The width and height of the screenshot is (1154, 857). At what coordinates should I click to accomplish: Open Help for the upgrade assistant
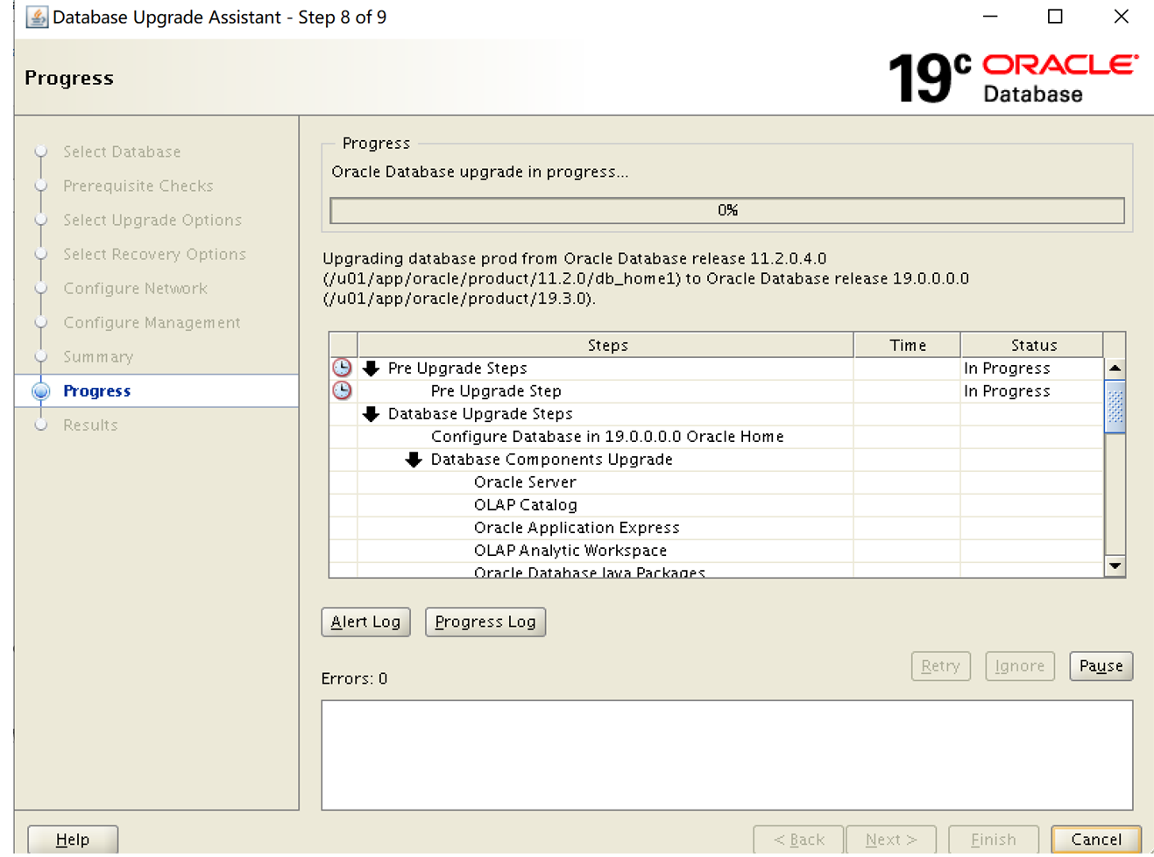click(x=73, y=839)
